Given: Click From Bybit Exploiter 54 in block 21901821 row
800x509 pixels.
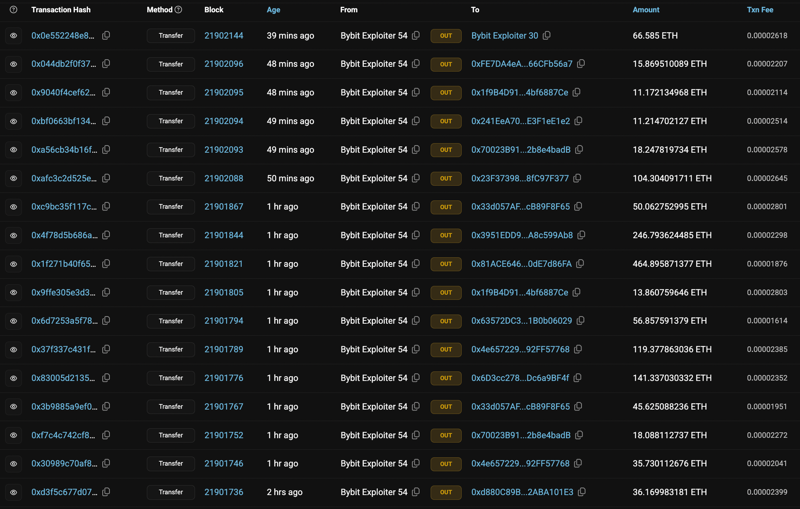Looking at the screenshot, I should (374, 264).
